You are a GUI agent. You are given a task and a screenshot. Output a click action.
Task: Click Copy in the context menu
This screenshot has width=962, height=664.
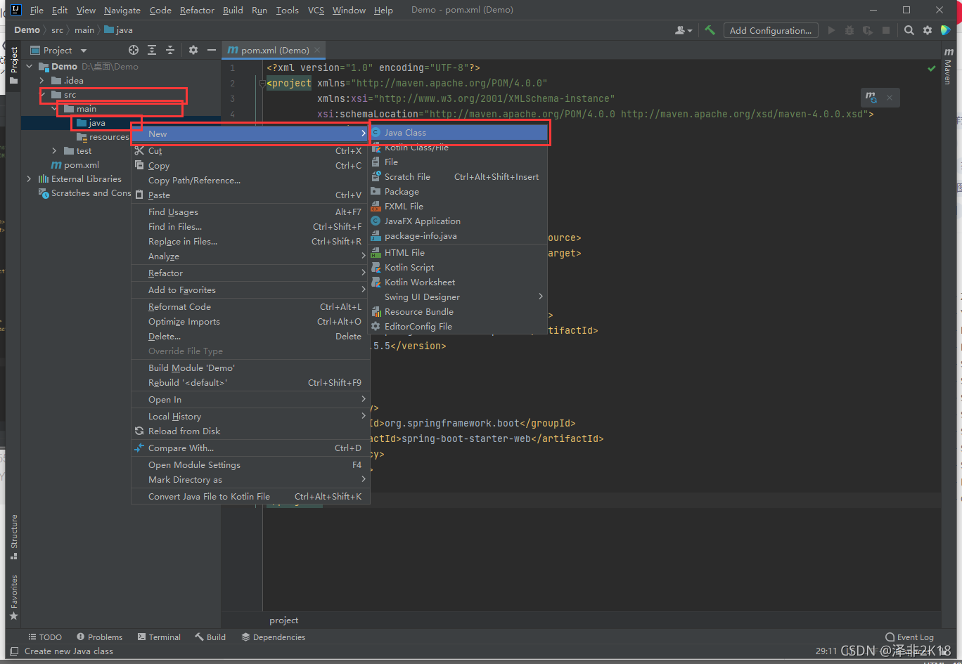tap(250, 166)
